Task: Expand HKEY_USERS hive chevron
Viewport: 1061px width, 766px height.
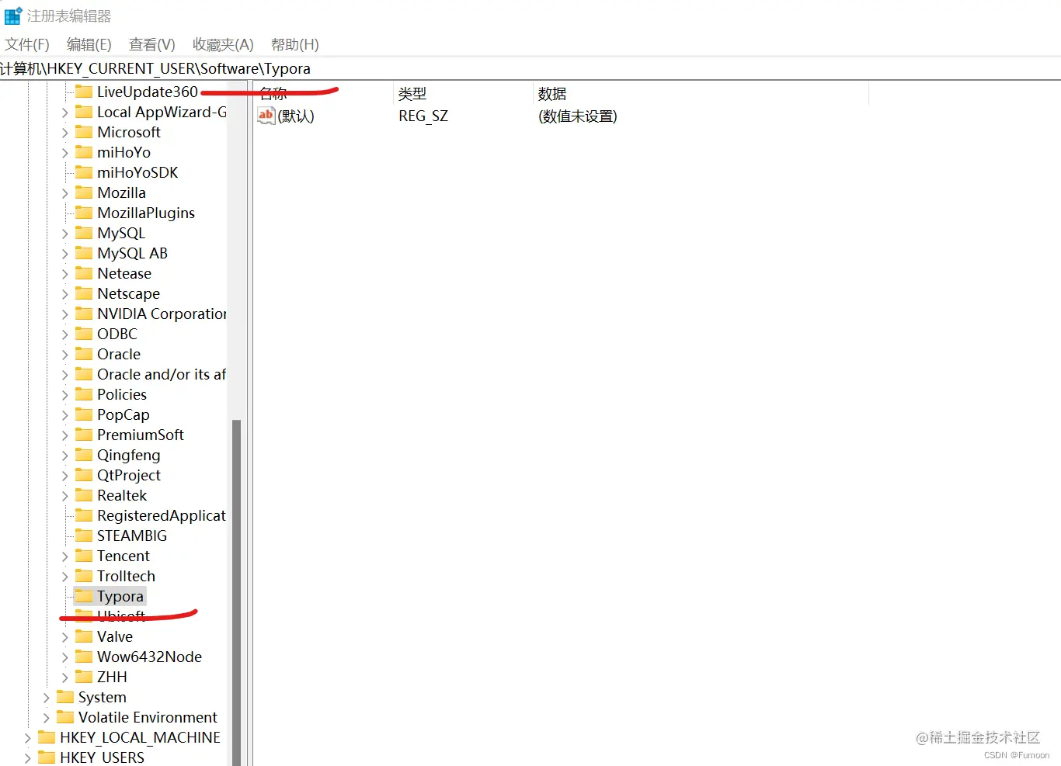Action: tap(28, 758)
